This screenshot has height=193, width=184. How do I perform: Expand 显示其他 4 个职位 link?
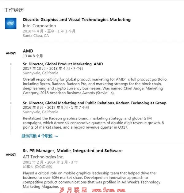coord(37,136)
